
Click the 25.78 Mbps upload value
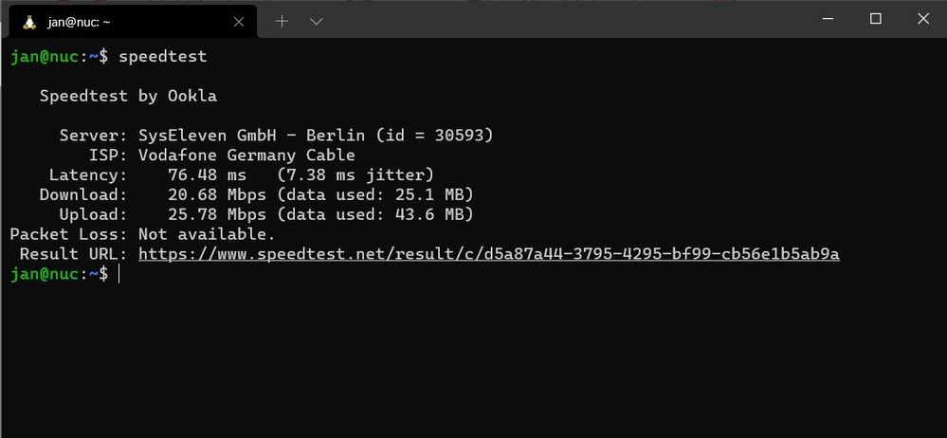point(216,215)
